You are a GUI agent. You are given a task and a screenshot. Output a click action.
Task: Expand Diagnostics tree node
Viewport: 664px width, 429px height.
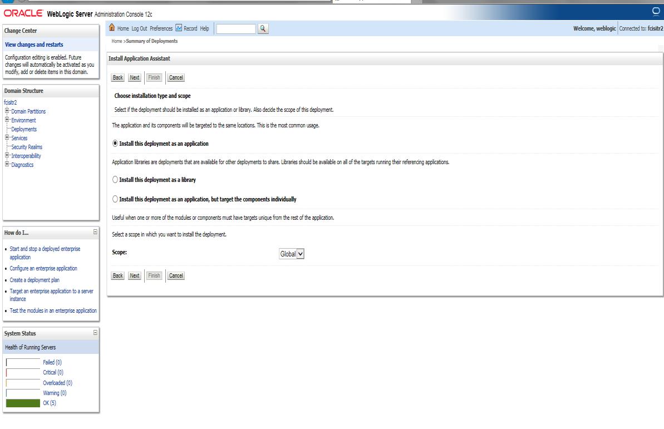tap(7, 164)
